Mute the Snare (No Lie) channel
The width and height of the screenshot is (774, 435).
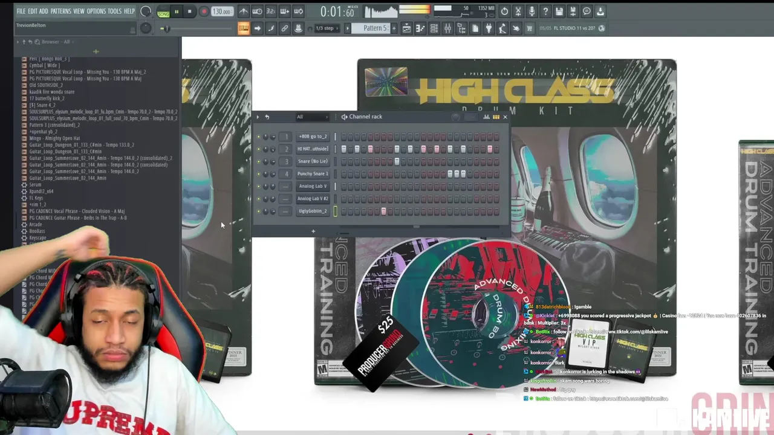(259, 162)
